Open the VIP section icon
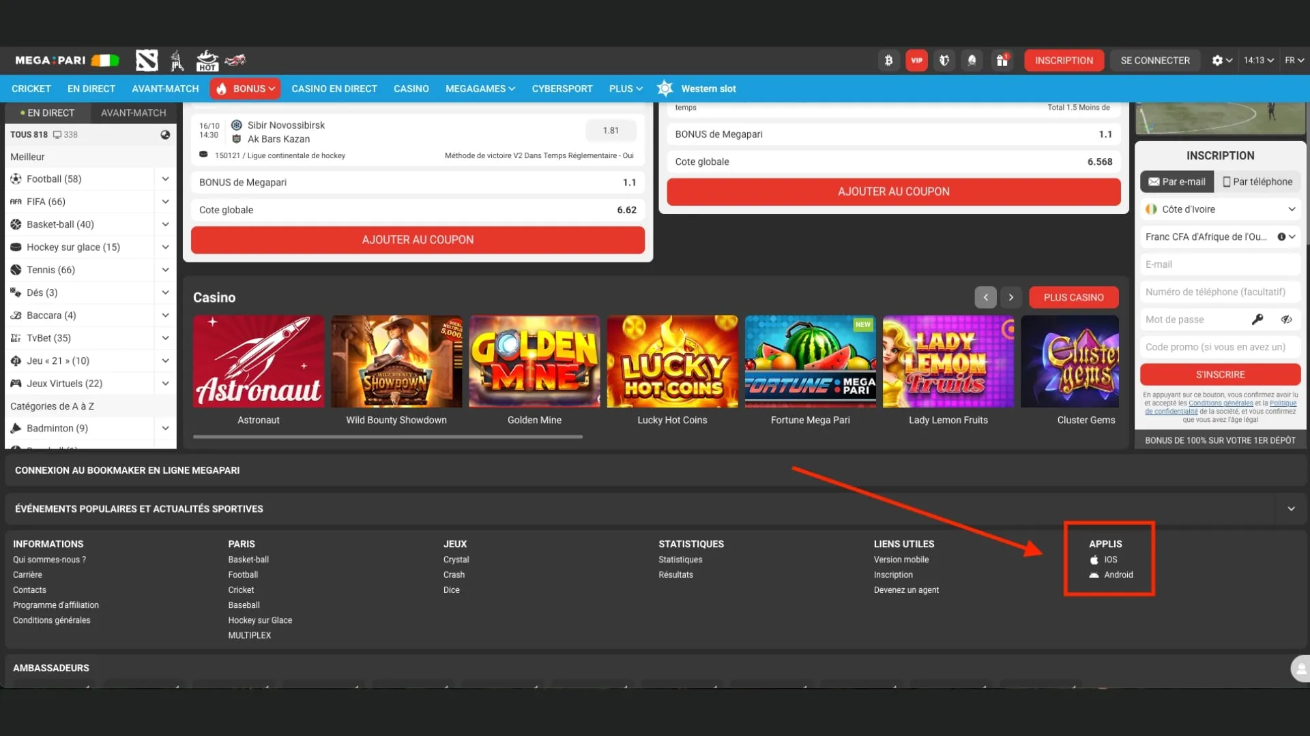This screenshot has width=1310, height=736. pyautogui.click(x=916, y=60)
